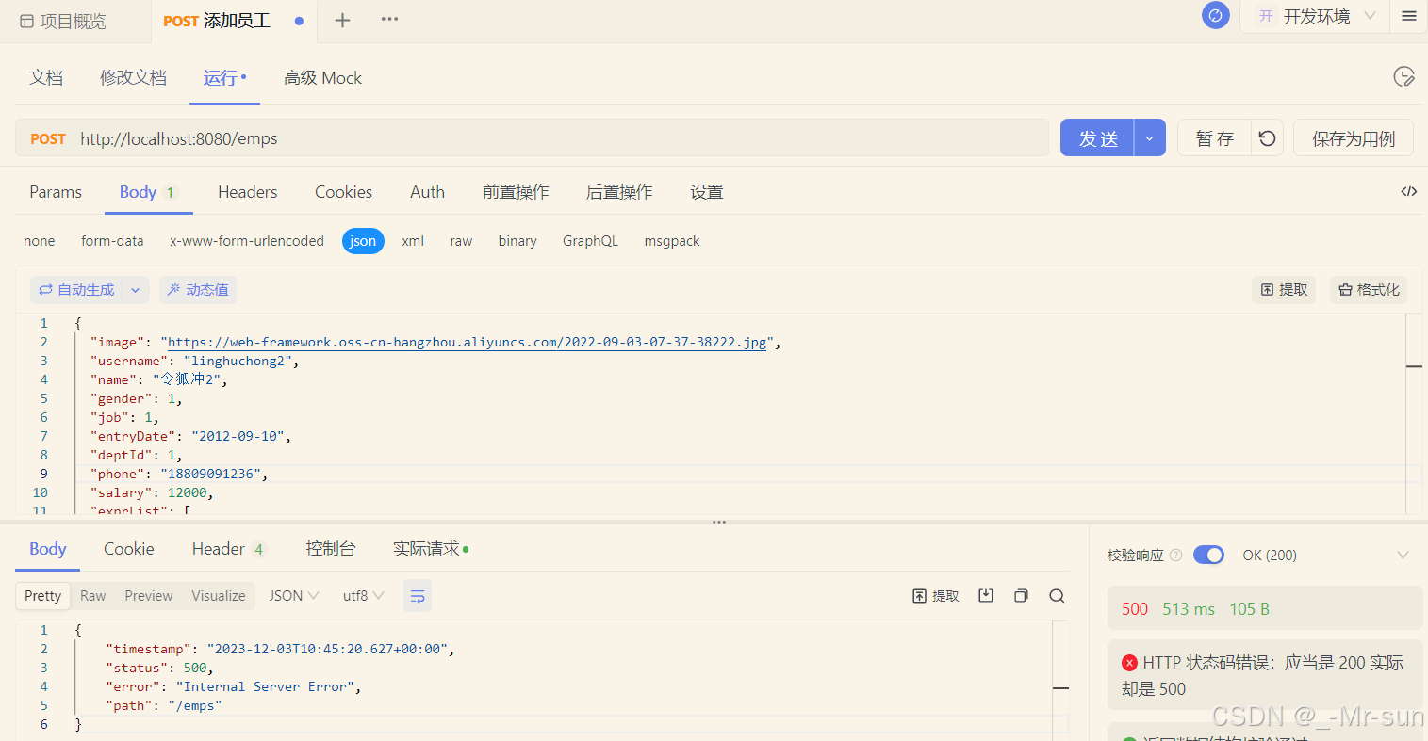Screen dimensions: 1428x741
Task: Select the form-data body type
Action: (x=112, y=241)
